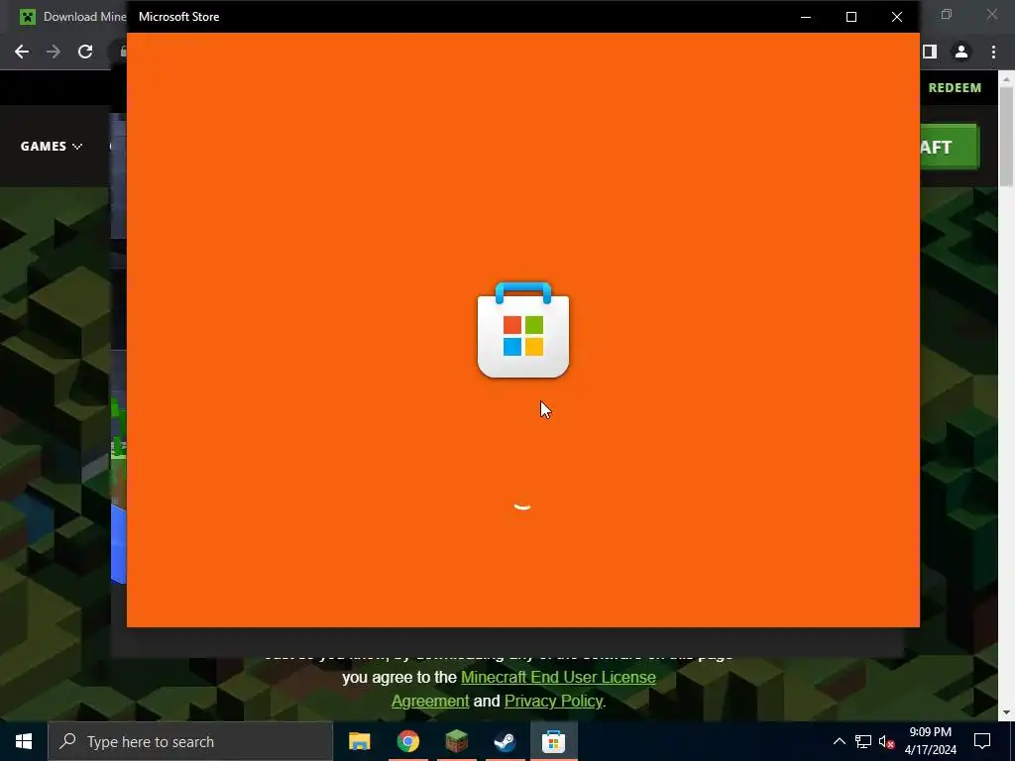Click Chrome's forward navigation arrow
This screenshot has height=761, width=1015.
(54, 52)
